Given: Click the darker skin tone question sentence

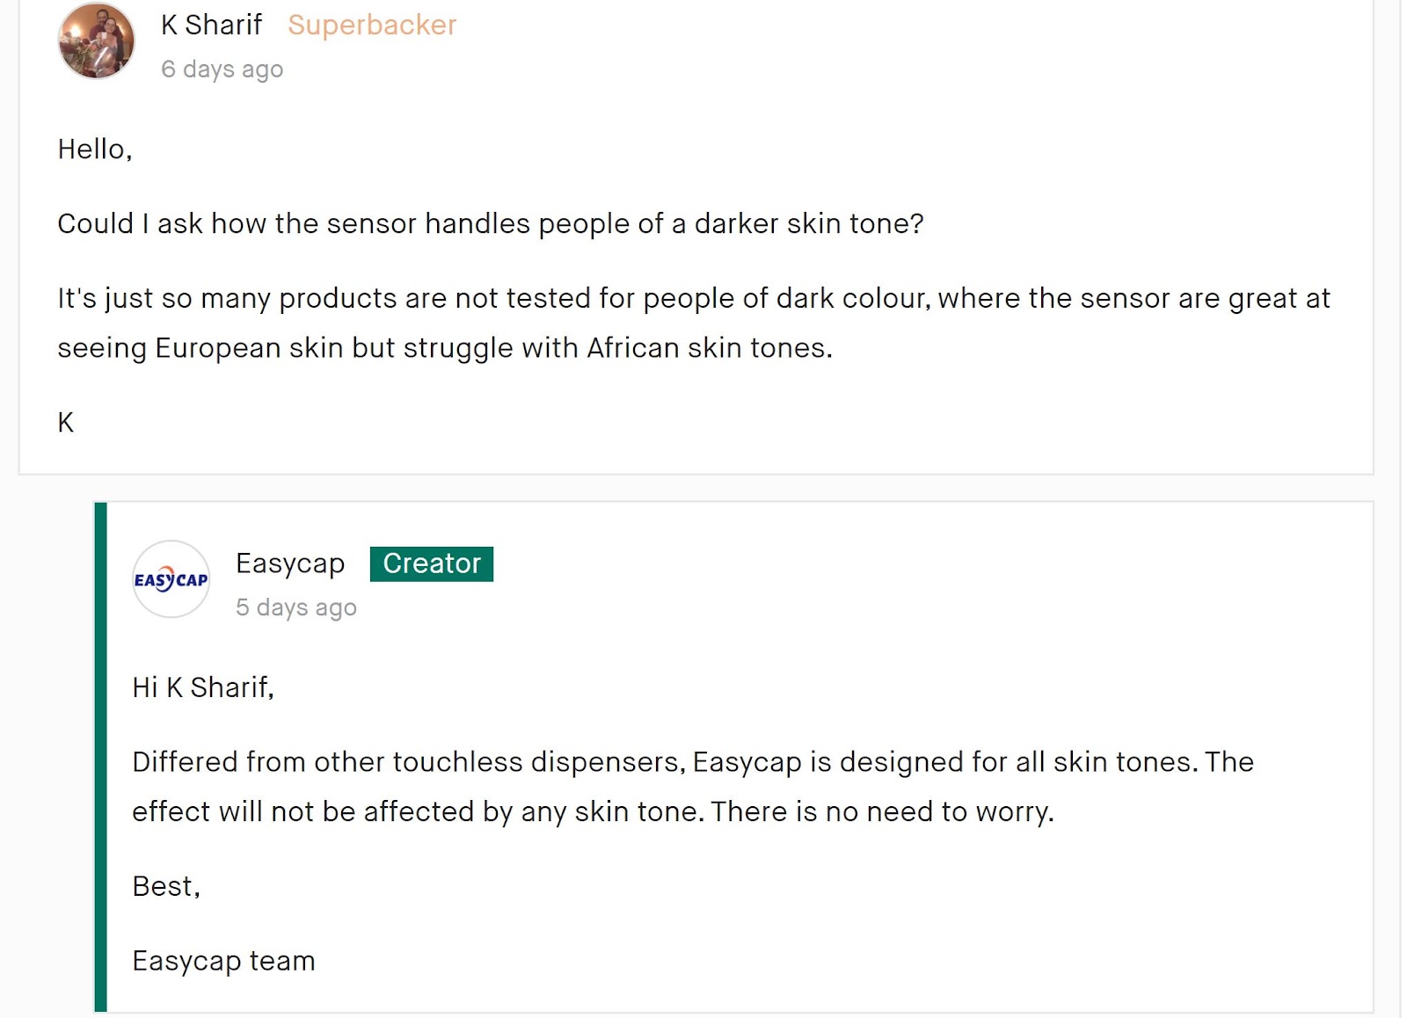Looking at the screenshot, I should click(491, 224).
